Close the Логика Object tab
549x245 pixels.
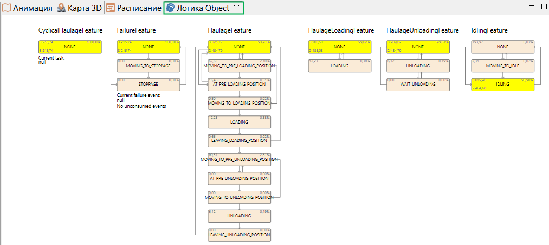[236, 8]
